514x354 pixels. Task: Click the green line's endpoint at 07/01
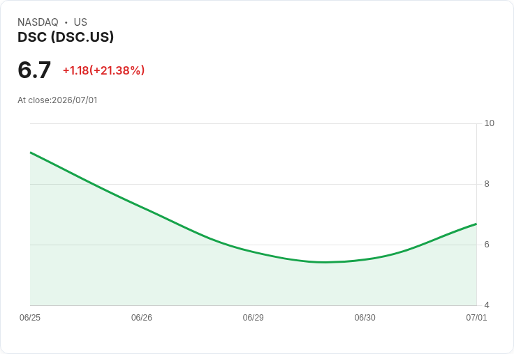[x=476, y=224]
